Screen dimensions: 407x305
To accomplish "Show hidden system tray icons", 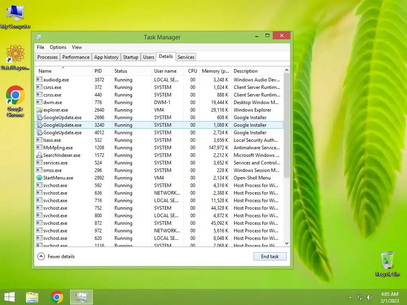I will pyautogui.click(x=350, y=297).
